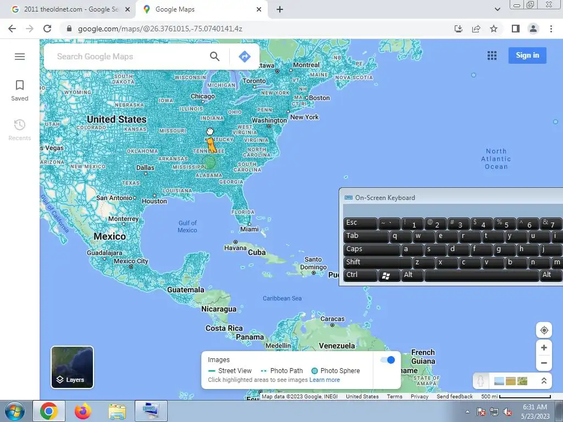Click the Pegman Street View icon
The width and height of the screenshot is (563, 422).
click(x=481, y=381)
